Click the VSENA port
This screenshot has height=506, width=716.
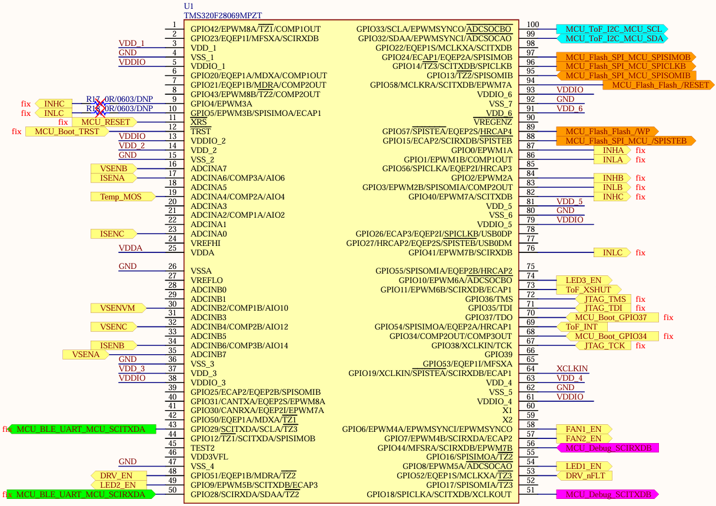85,354
